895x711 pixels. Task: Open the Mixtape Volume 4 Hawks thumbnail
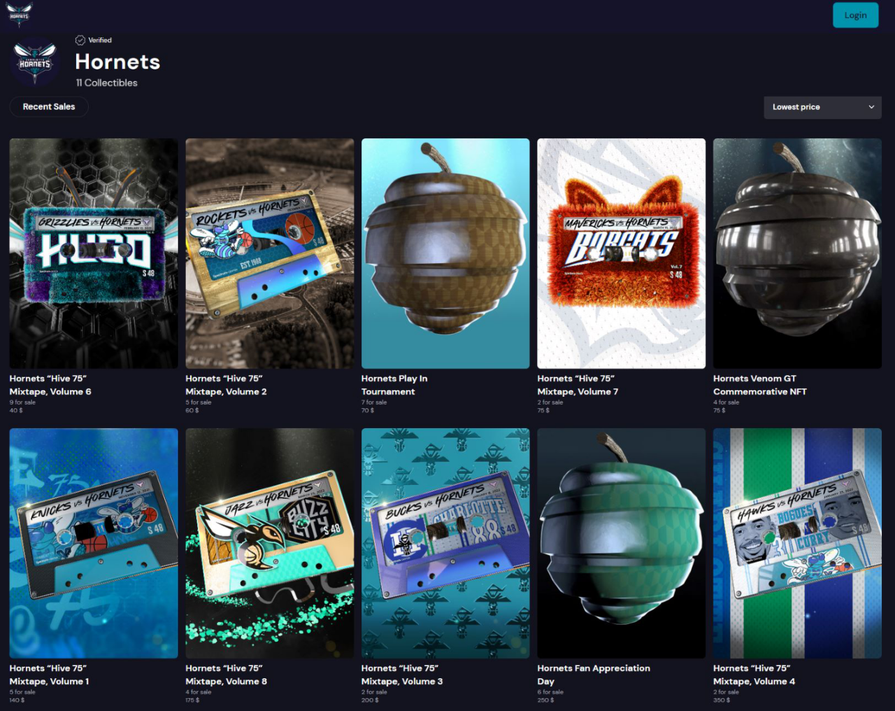(797, 543)
